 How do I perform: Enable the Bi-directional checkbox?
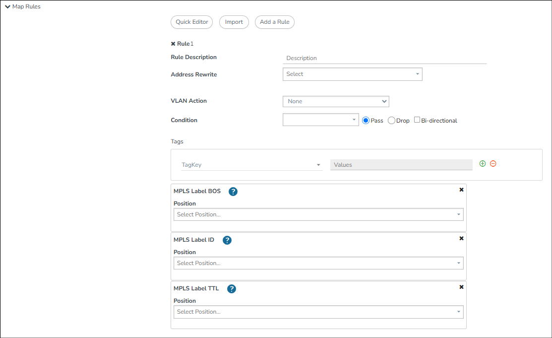(x=417, y=120)
